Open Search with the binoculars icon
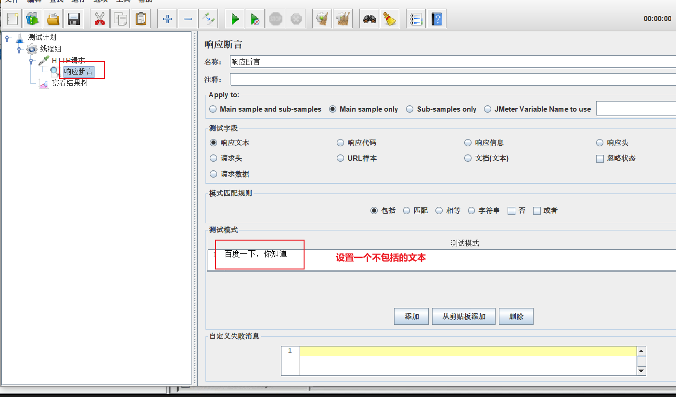 (x=369, y=19)
